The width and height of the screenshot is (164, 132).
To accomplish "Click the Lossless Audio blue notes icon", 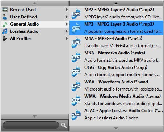I will pyautogui.click(x=5, y=31).
